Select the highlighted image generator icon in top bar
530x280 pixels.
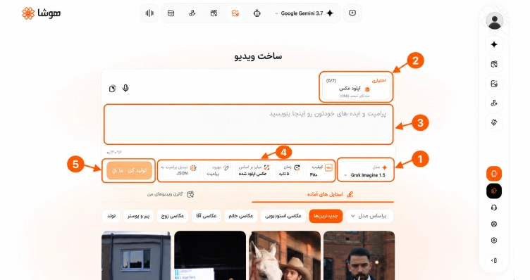[235, 13]
